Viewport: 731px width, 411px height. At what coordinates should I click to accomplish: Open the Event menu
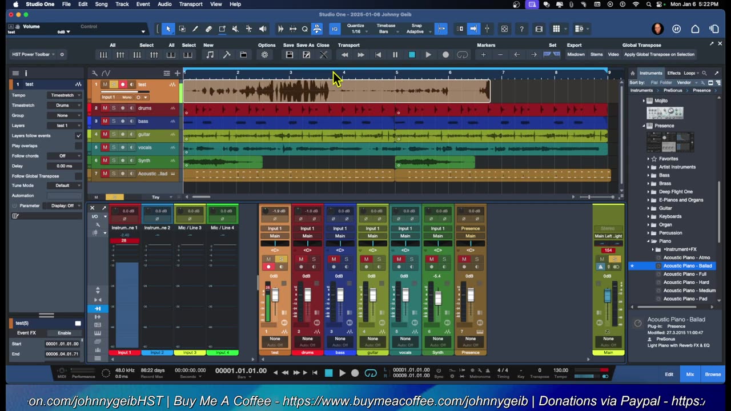point(143,4)
